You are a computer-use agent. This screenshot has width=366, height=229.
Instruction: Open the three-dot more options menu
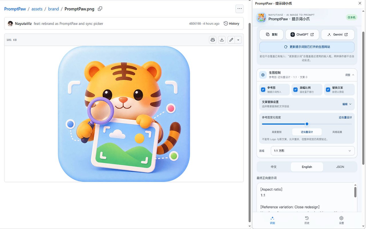coord(240,9)
